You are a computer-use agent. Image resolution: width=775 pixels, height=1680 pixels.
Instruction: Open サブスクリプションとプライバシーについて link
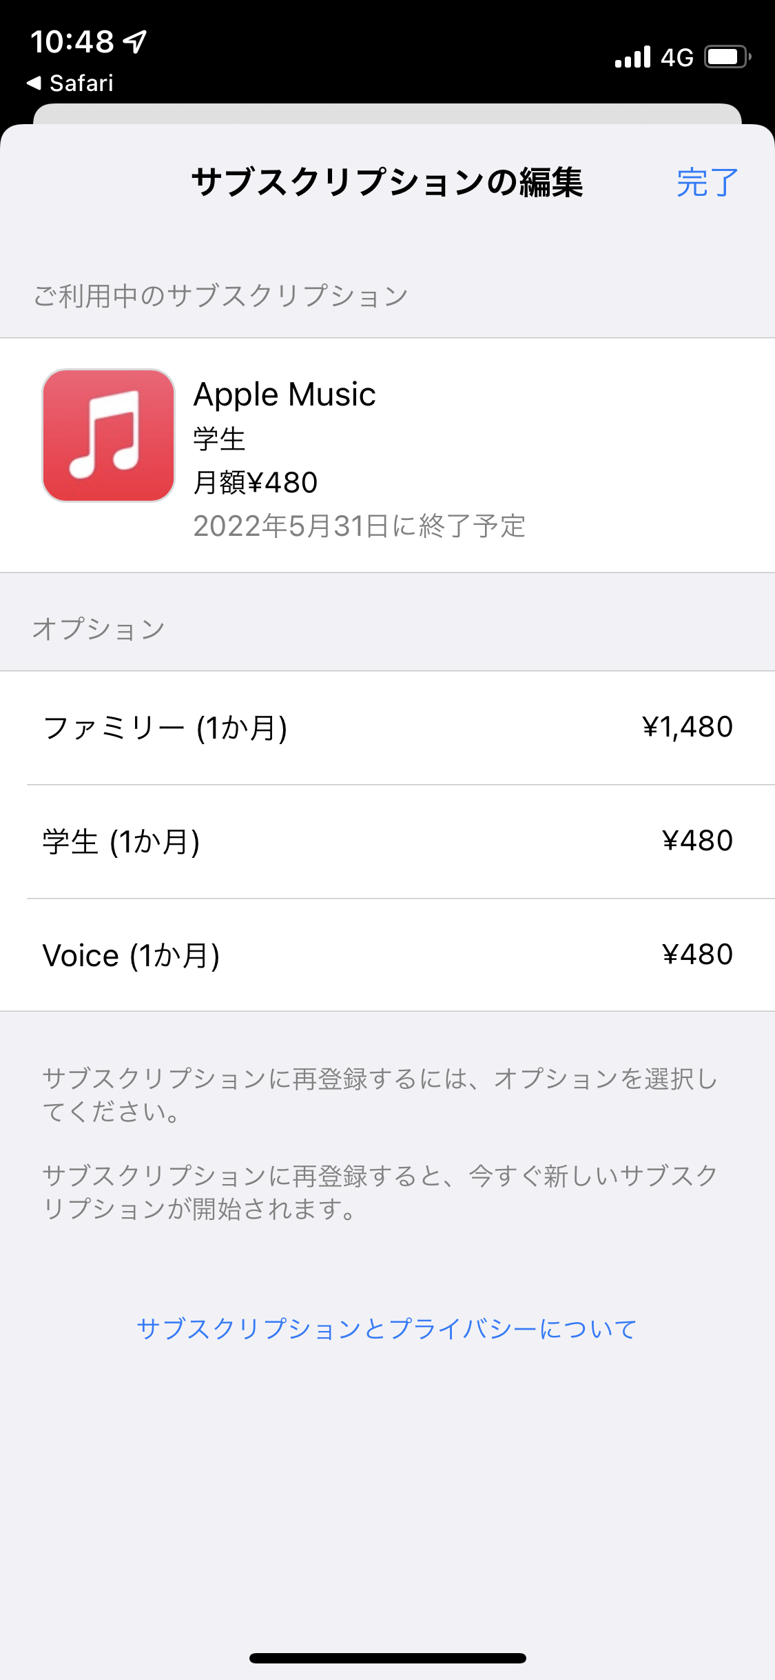[x=386, y=1329]
